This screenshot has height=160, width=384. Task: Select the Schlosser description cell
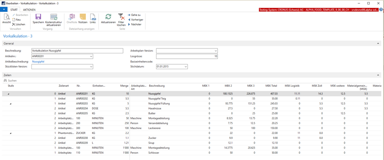click(x=154, y=153)
